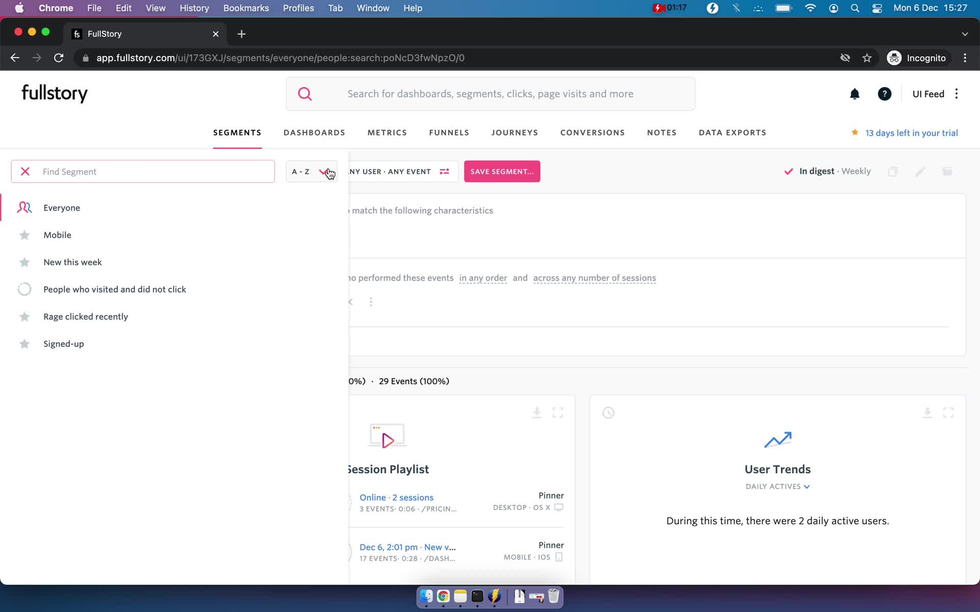Change the 'in any order' option
This screenshot has height=612, width=980.
tap(483, 278)
